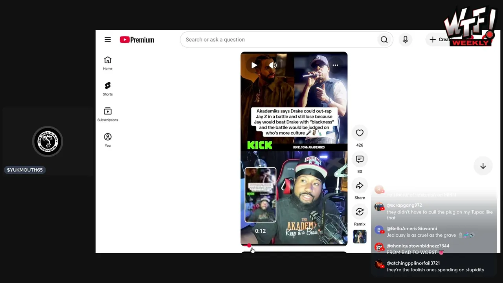The image size is (503, 283).
Task: Share the Short using the arrow icon
Action: tap(360, 186)
